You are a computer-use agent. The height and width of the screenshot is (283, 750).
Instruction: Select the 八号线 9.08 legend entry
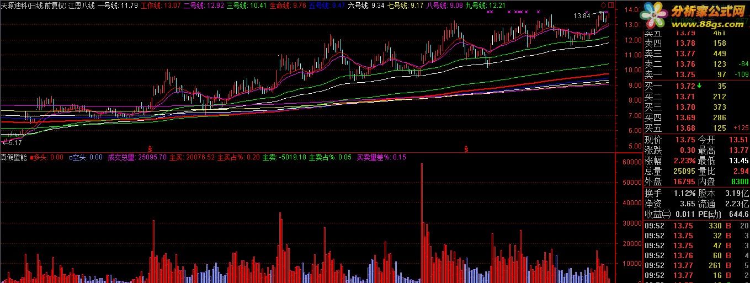click(x=445, y=6)
